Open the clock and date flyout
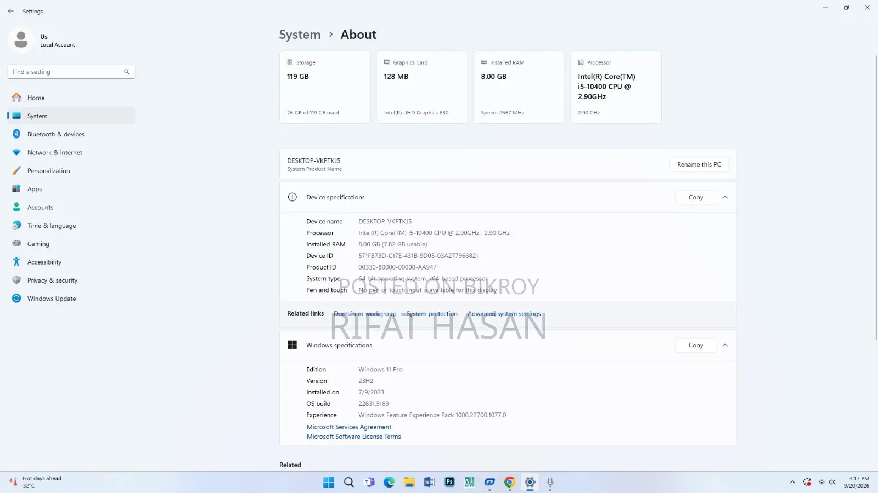878x493 pixels. coord(857,482)
